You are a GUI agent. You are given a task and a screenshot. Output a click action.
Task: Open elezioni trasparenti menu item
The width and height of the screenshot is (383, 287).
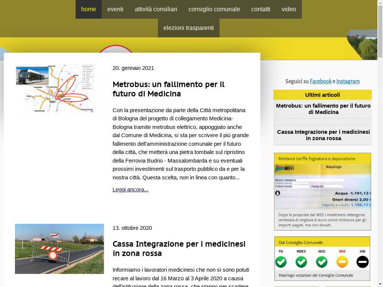189,28
